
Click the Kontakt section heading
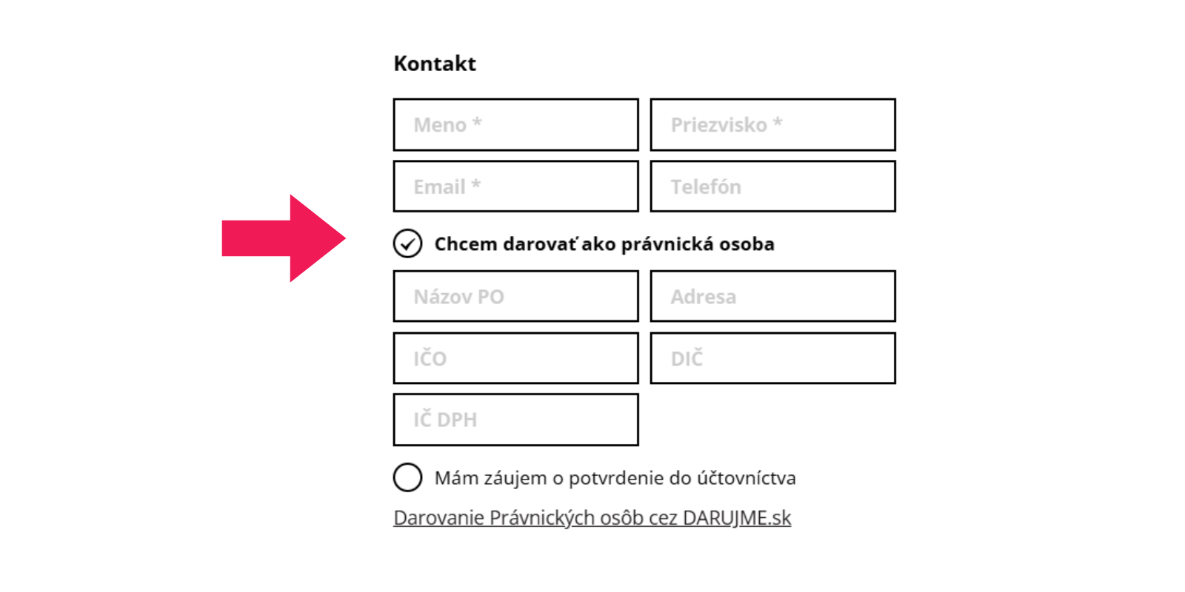pyautogui.click(x=435, y=64)
